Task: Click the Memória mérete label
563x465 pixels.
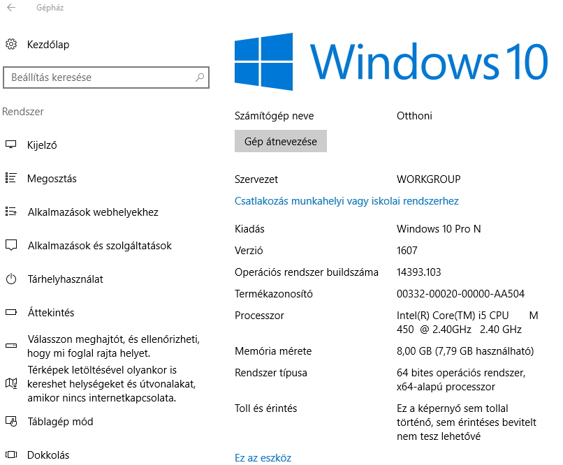Action: pos(273,351)
